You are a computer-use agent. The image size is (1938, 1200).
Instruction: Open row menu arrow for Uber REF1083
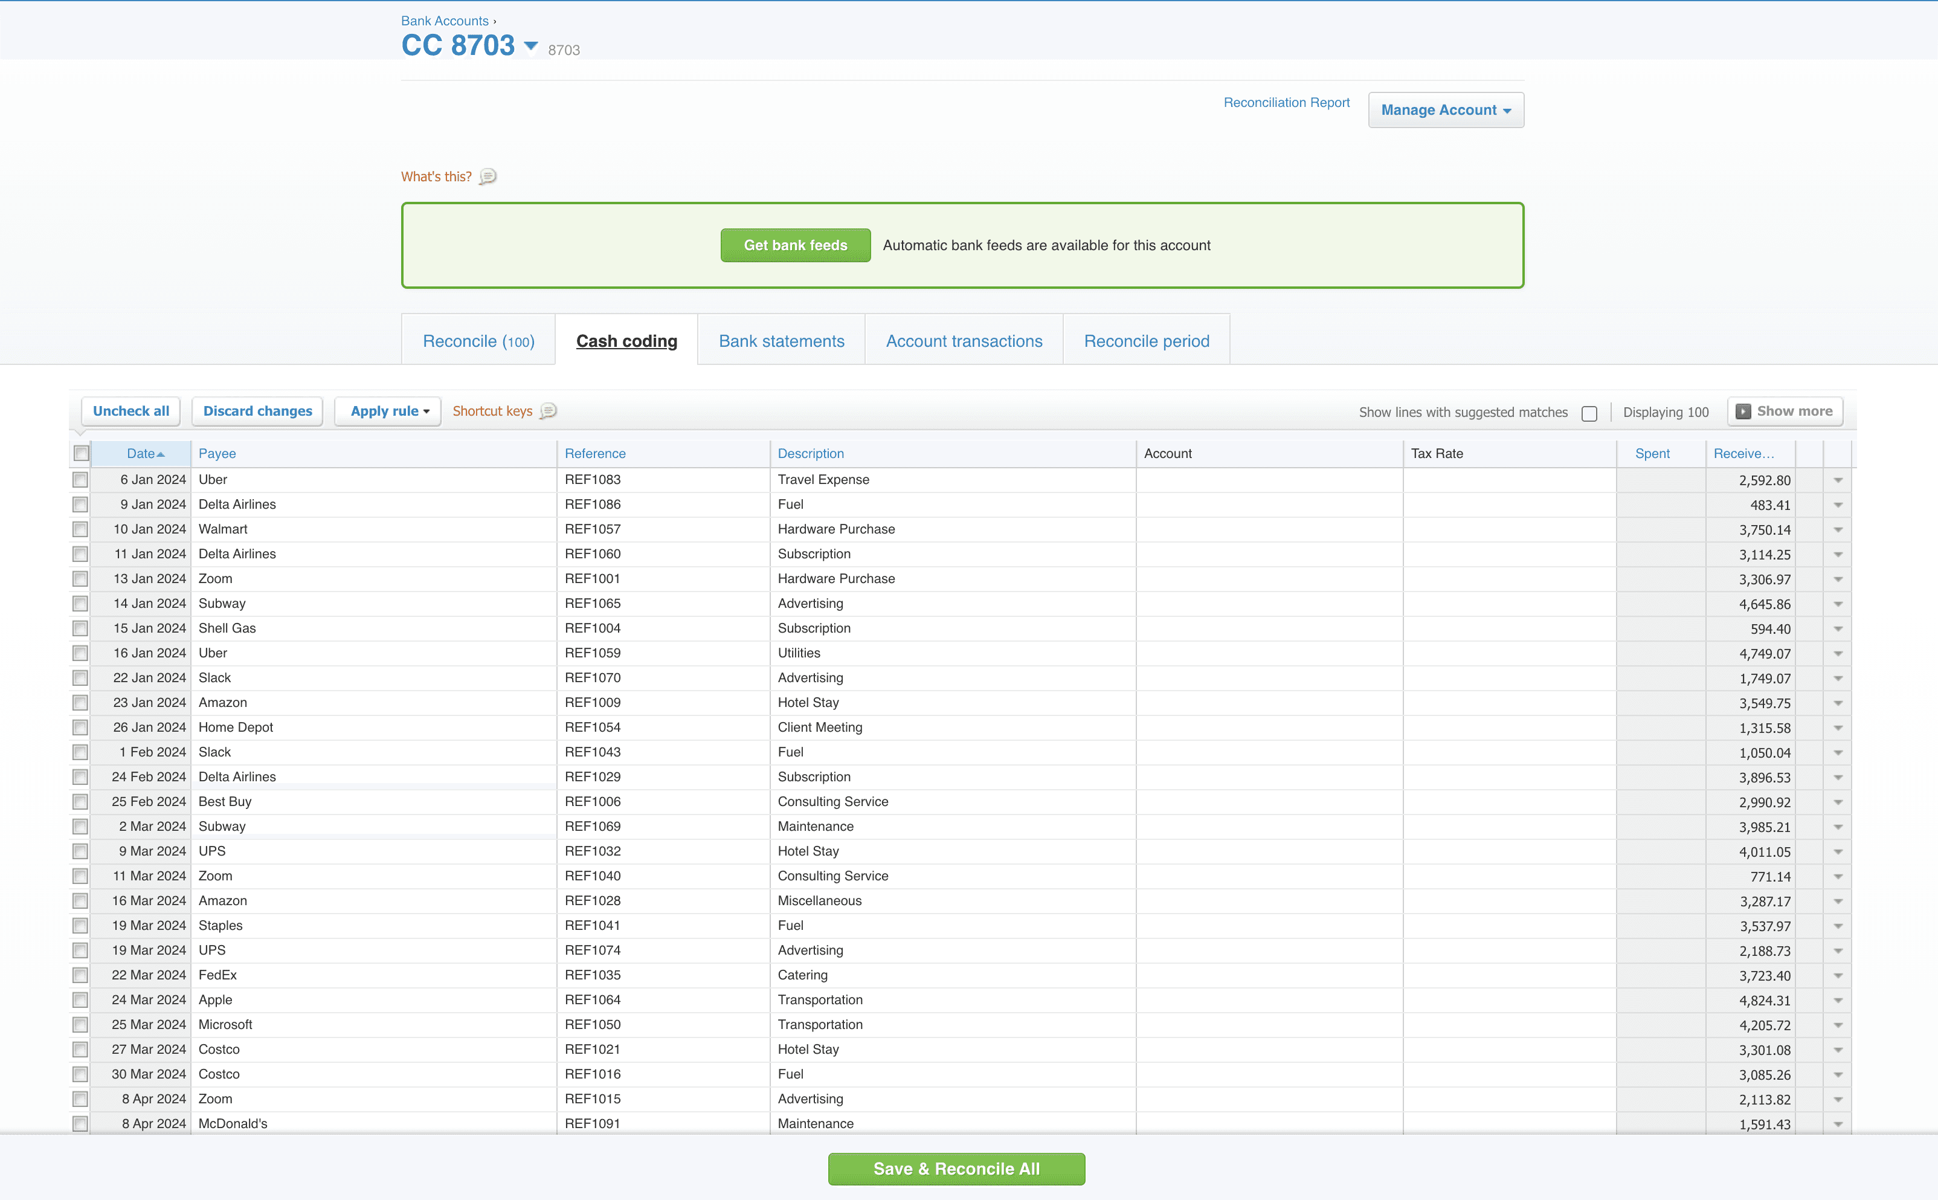(1837, 480)
